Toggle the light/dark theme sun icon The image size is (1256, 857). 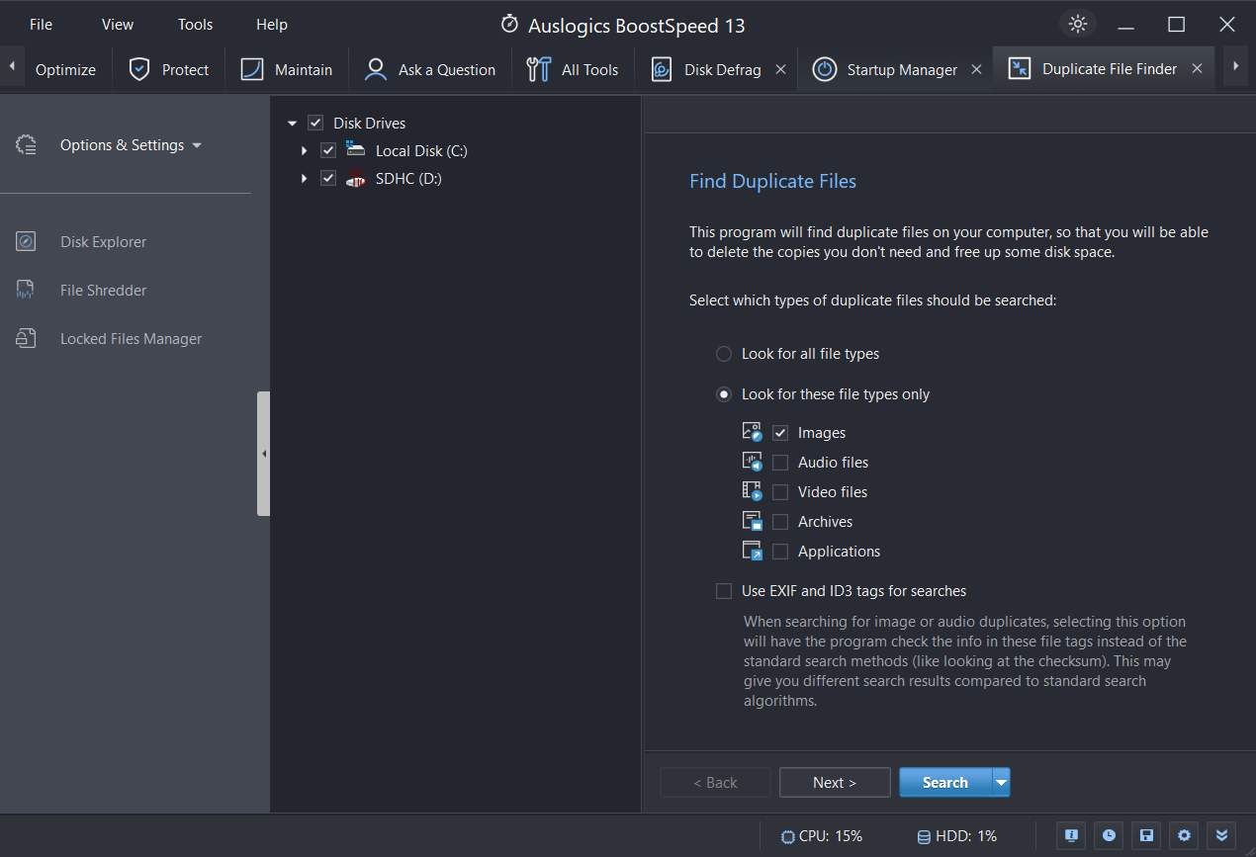1077,25
